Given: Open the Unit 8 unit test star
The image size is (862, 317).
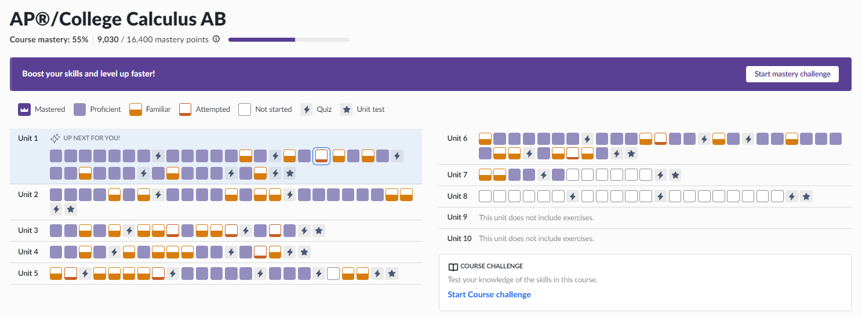Looking at the screenshot, I should 806,196.
